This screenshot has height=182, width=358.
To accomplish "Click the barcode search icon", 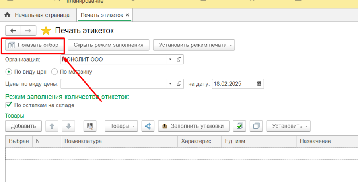I will [90, 126].
